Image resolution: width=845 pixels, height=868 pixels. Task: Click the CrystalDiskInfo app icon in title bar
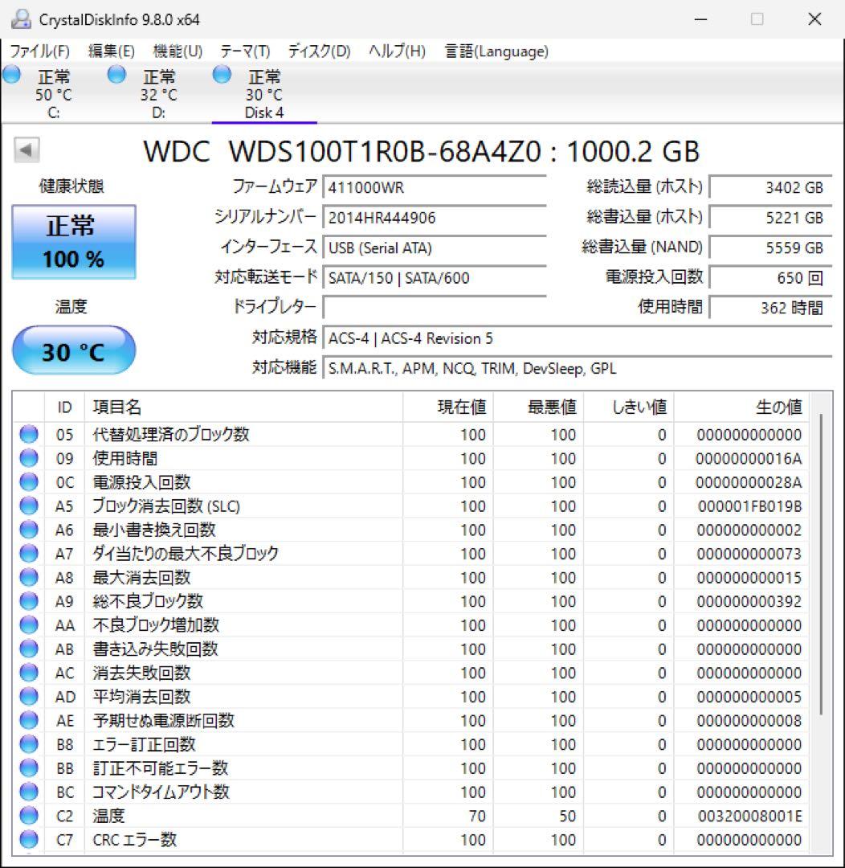coord(21,19)
